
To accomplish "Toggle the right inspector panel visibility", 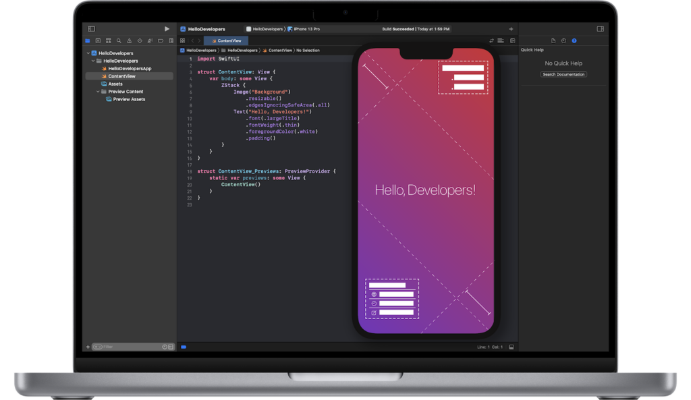I will click(x=600, y=28).
